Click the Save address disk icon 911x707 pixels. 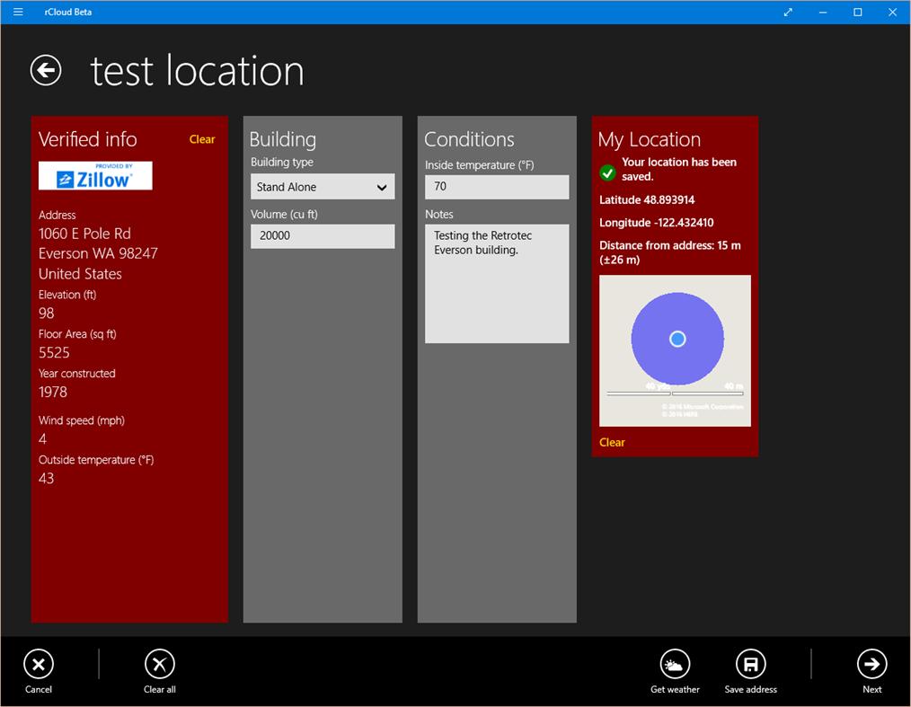750,664
